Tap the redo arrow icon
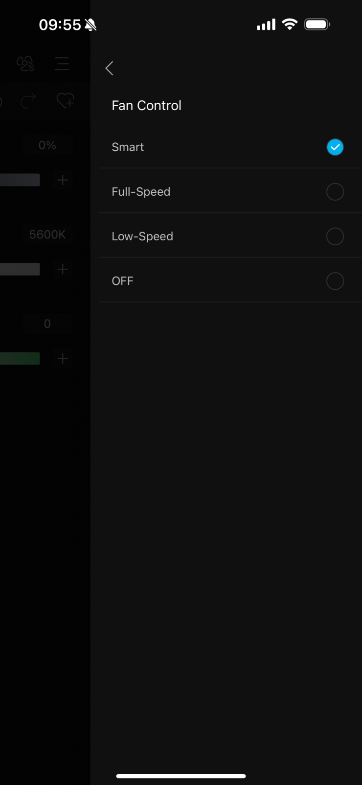362x785 pixels. click(x=28, y=101)
